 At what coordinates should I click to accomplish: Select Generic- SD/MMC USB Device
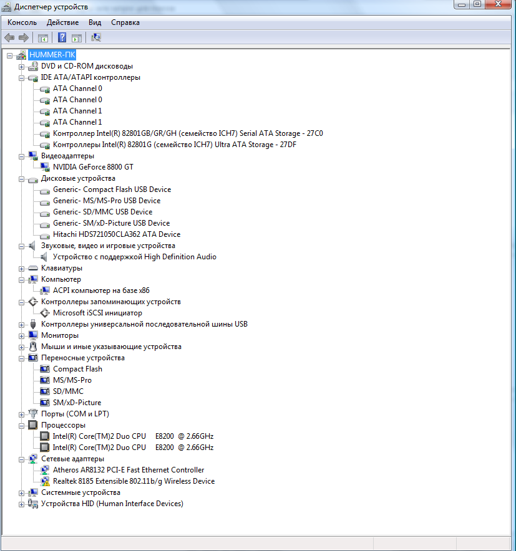click(x=103, y=212)
